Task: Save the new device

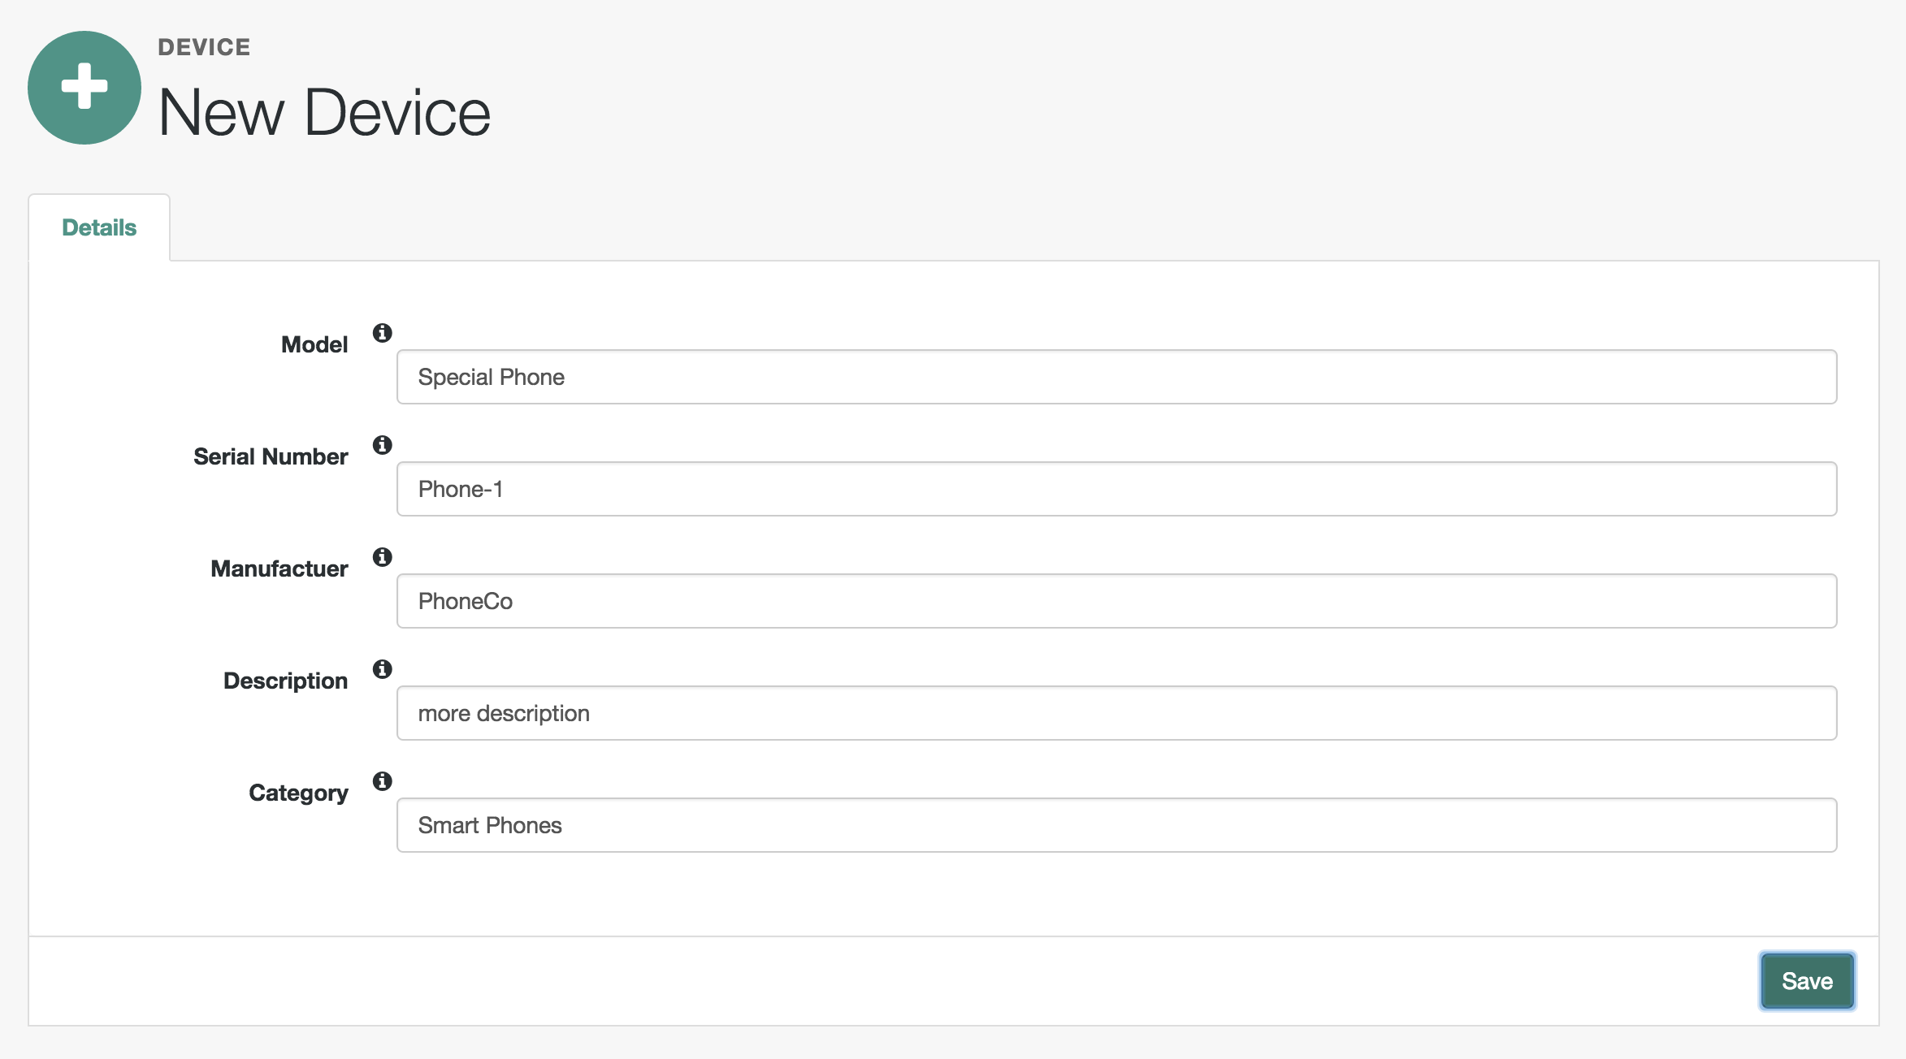Action: point(1807,981)
